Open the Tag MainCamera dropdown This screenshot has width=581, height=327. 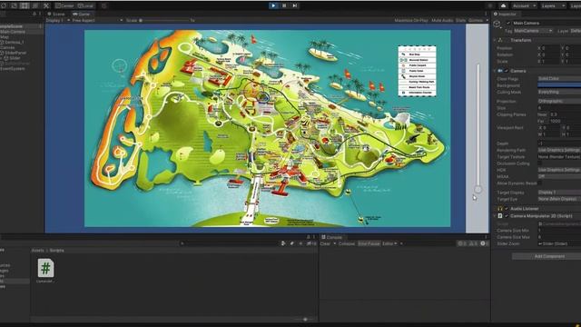coord(533,31)
